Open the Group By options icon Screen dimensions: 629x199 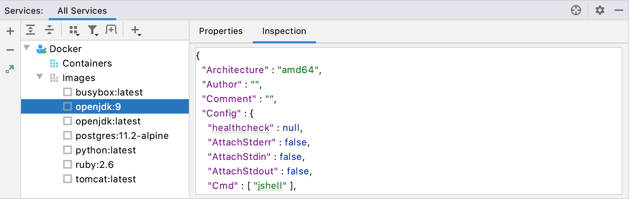pyautogui.click(x=74, y=31)
